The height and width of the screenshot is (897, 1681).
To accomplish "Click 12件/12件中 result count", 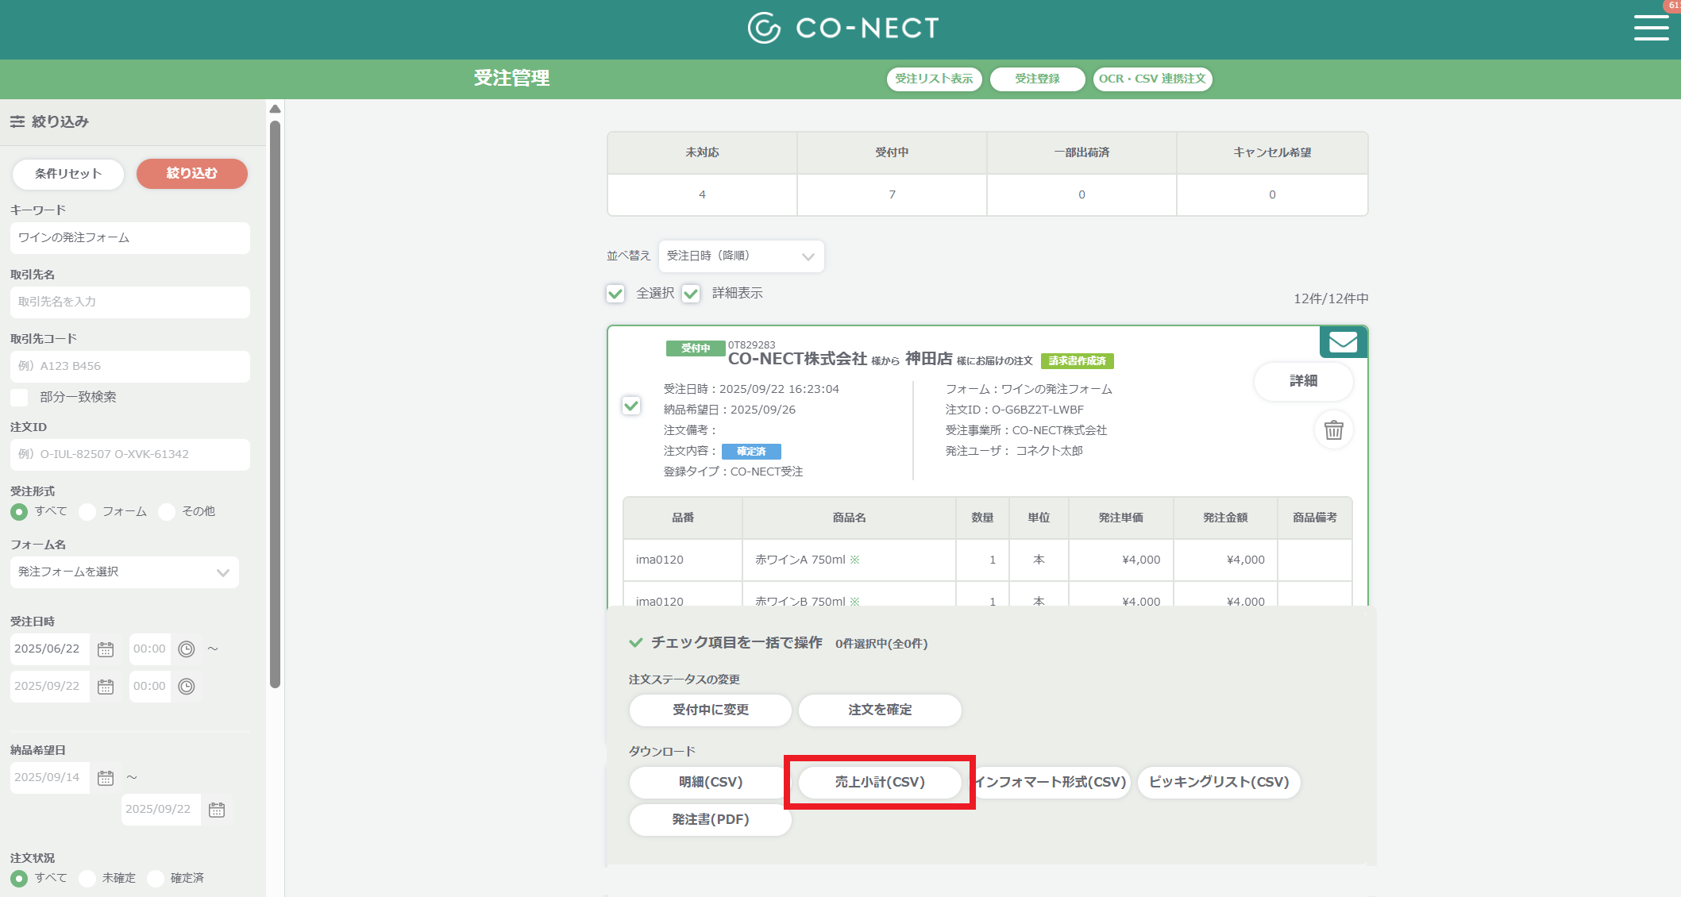I will coord(1331,299).
